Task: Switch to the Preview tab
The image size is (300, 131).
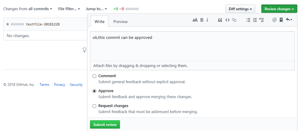Action: click(x=120, y=22)
